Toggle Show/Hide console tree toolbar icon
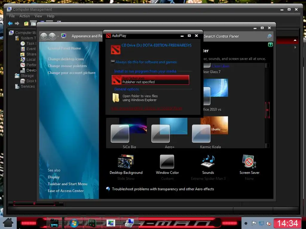Image resolution: width=306 pixels, height=229 pixels. tap(33, 24)
